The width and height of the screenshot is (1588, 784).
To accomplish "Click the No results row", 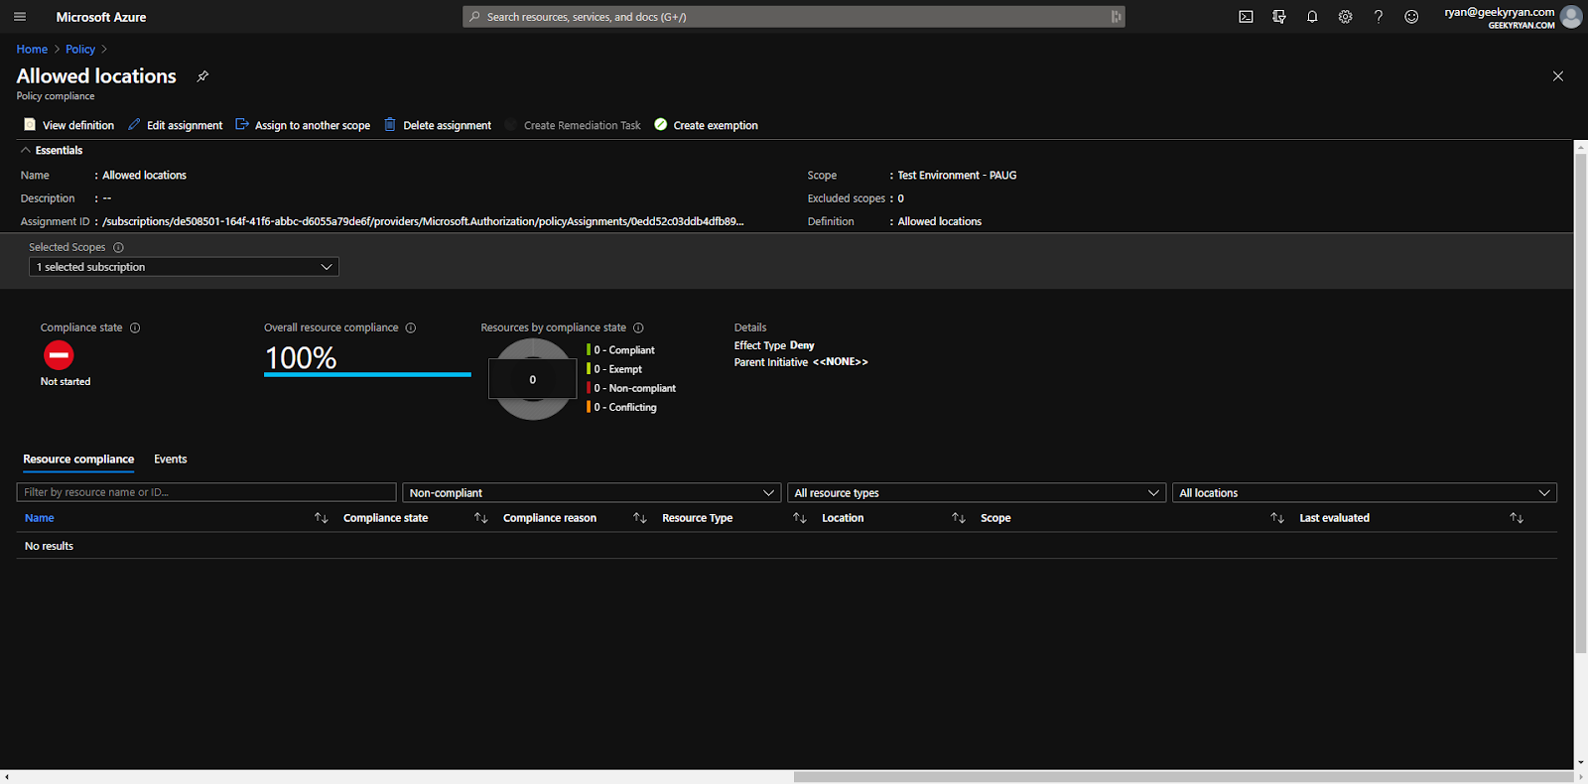I will [786, 546].
